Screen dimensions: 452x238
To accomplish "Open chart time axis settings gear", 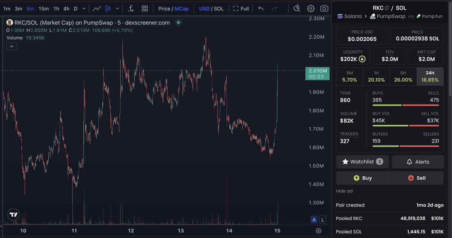I will 319,230.
